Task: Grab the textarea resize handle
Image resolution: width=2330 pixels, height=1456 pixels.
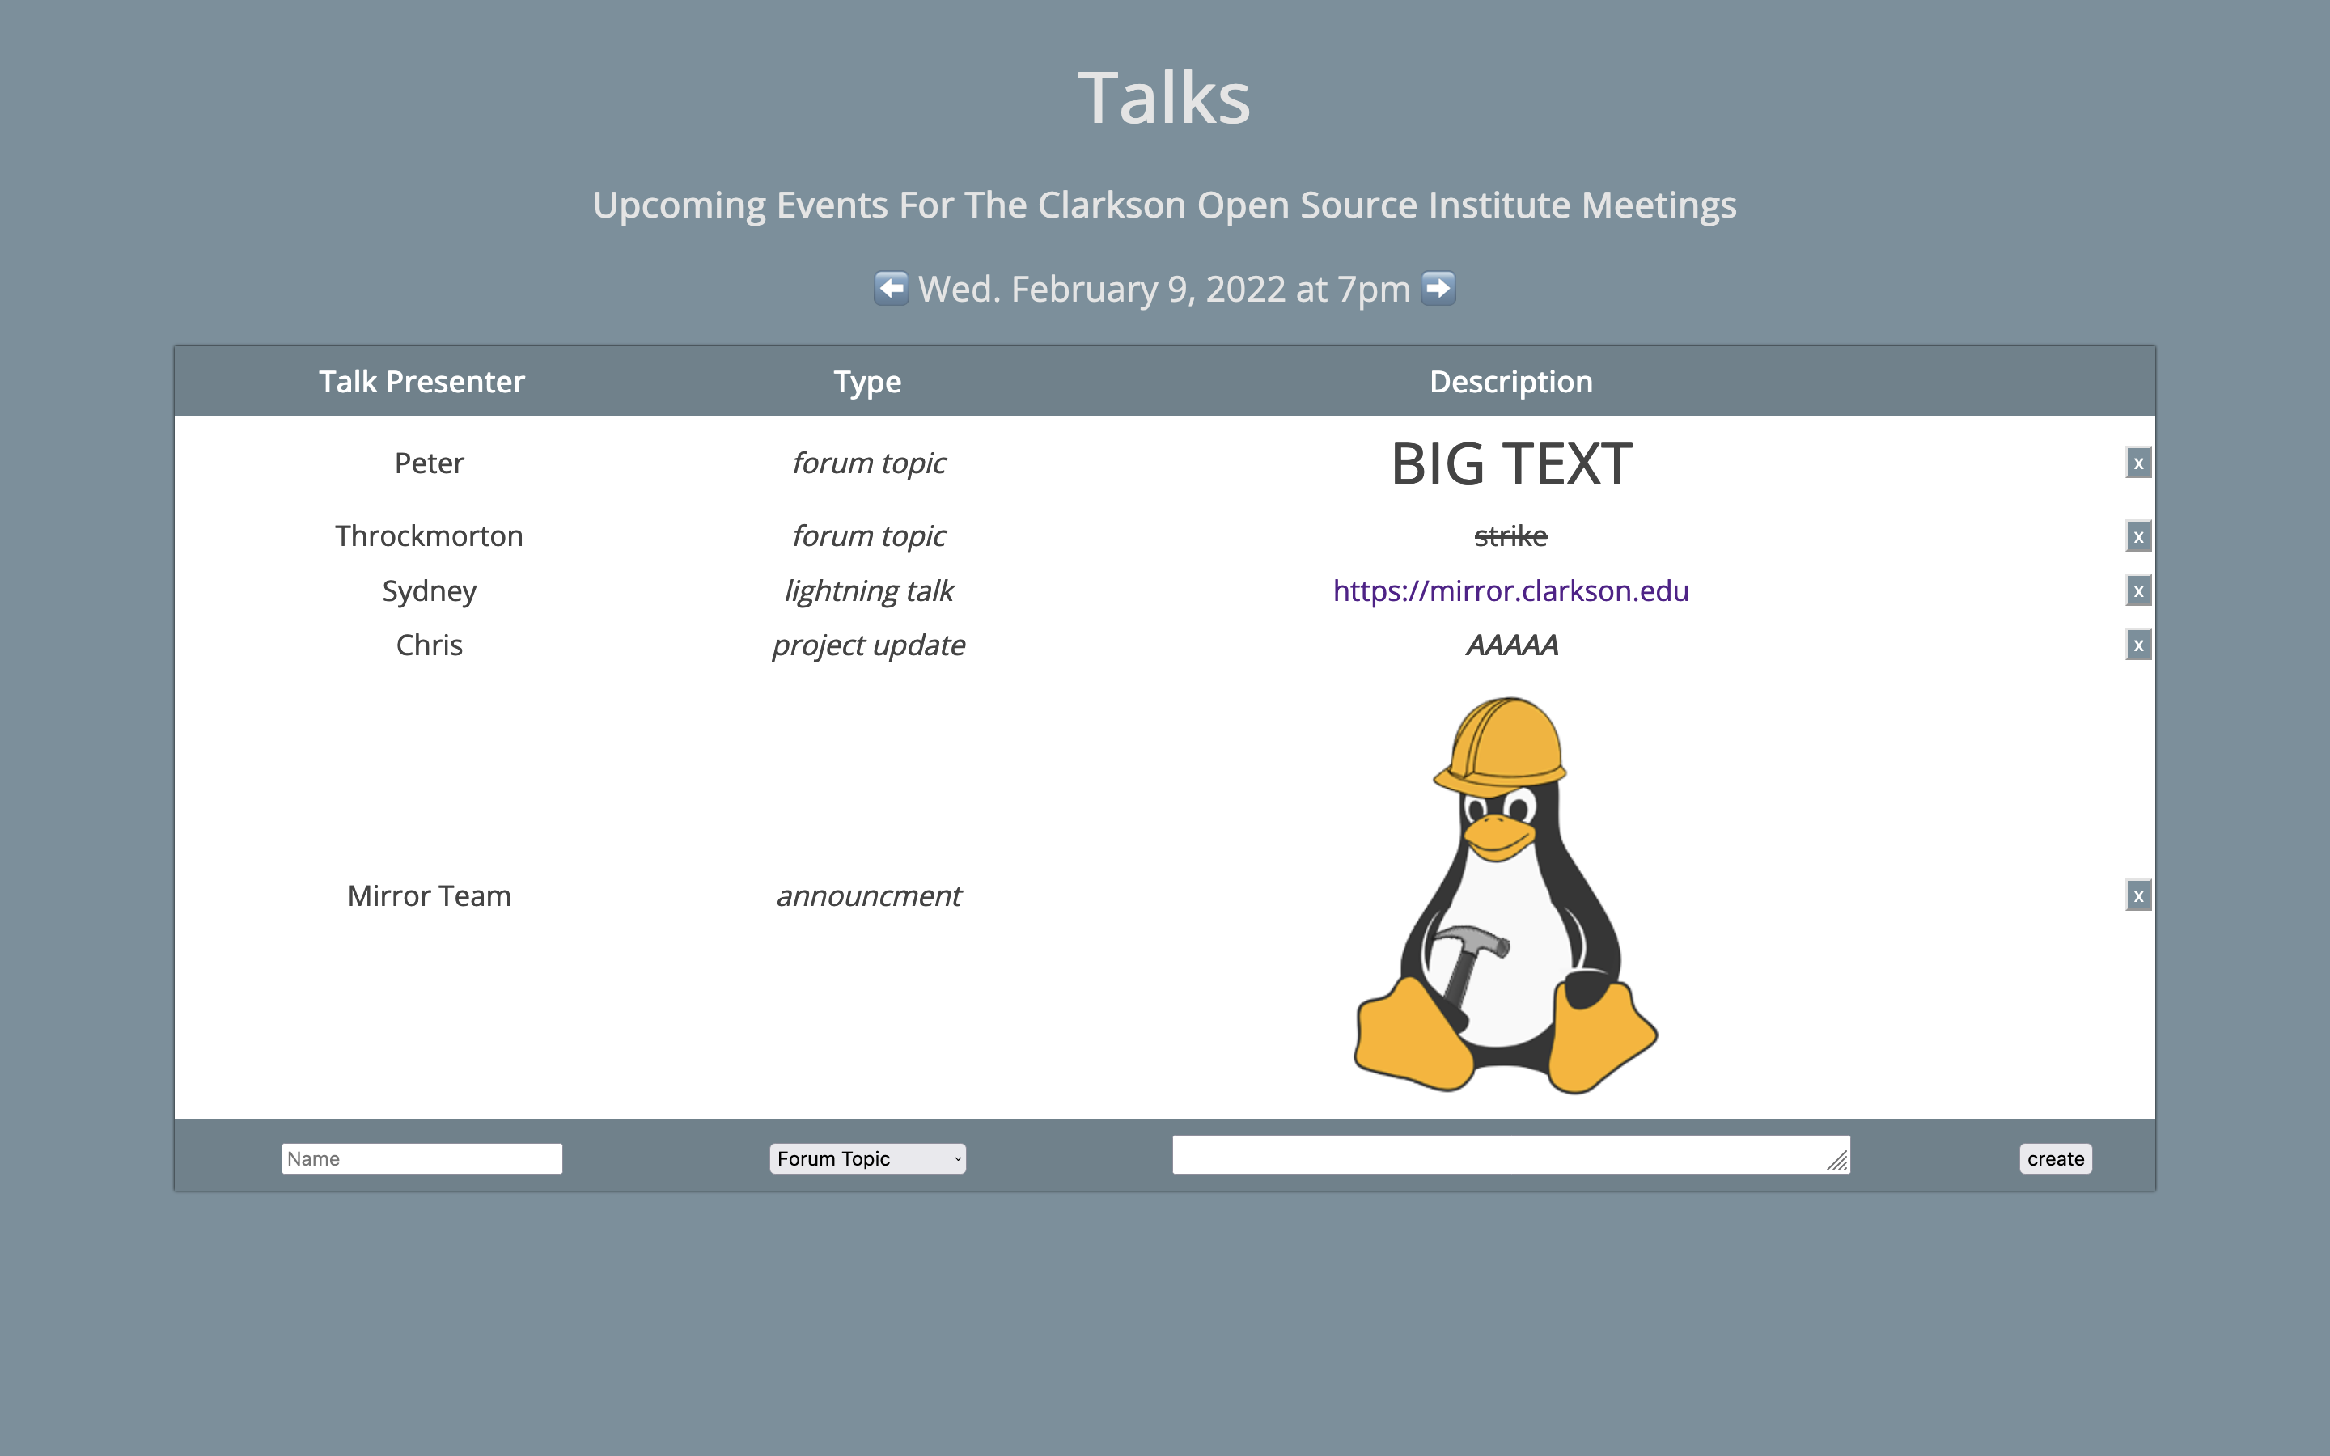Action: (1837, 1162)
